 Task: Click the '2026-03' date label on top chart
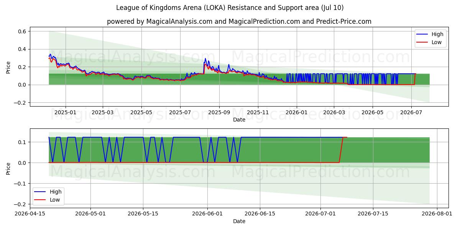click(x=334, y=112)
